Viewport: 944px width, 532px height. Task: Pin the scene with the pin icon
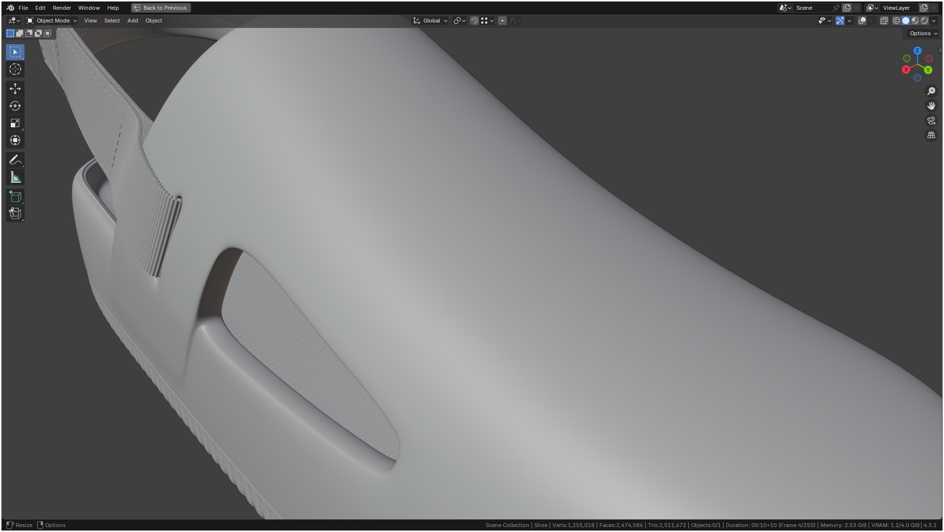pyautogui.click(x=836, y=8)
